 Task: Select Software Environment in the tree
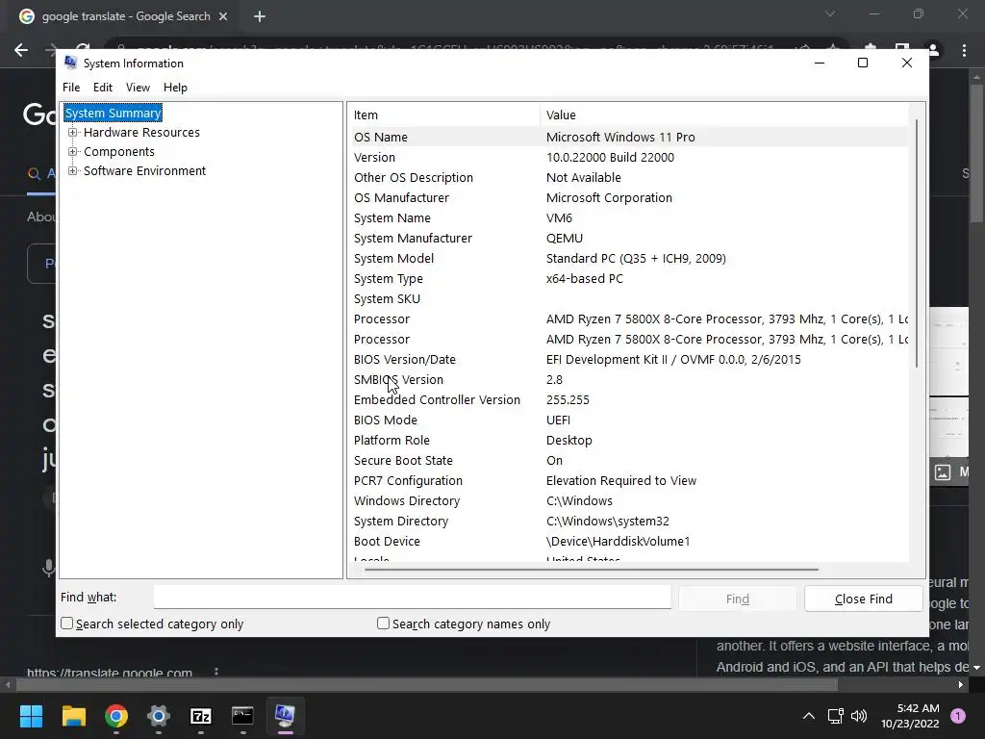(x=144, y=171)
